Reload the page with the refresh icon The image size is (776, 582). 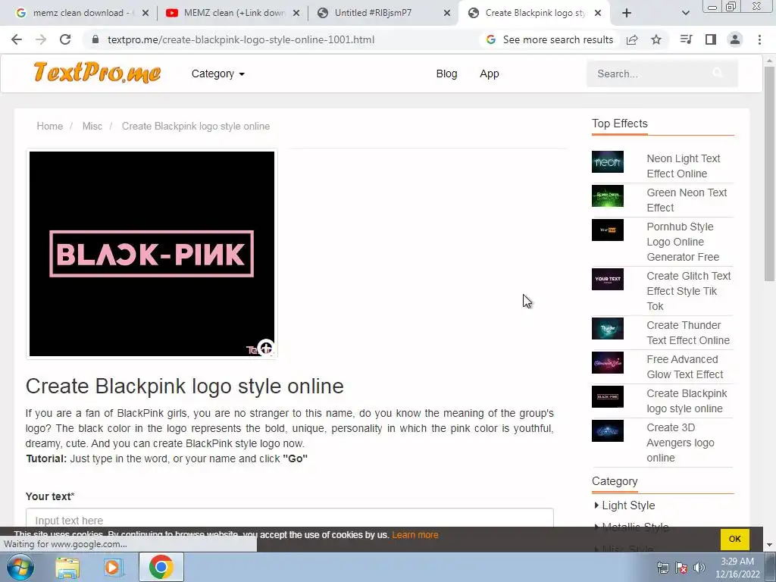coord(65,39)
